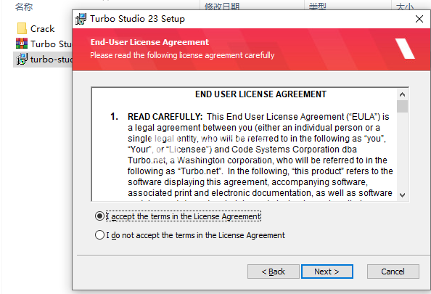Select I do not accept the terms option
Viewport: 431px width, 294px height.
99,235
